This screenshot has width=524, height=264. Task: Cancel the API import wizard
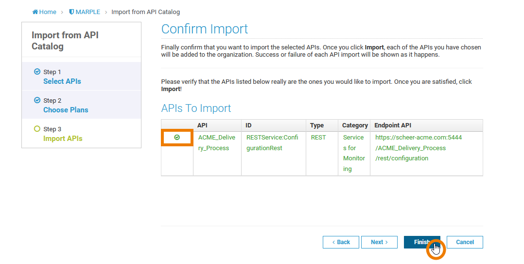click(465, 242)
